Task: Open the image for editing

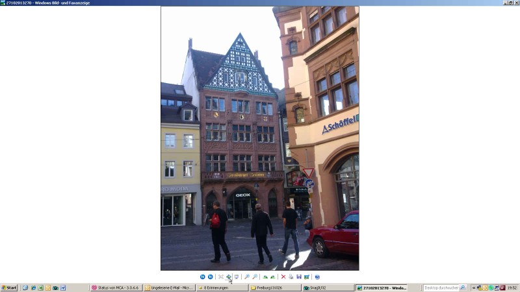Action: tap(307, 277)
